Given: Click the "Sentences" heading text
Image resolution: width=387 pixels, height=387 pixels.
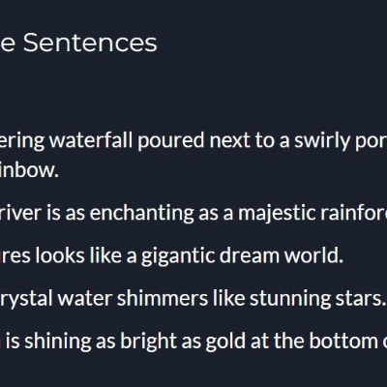Looking at the screenshot, I should tap(90, 43).
